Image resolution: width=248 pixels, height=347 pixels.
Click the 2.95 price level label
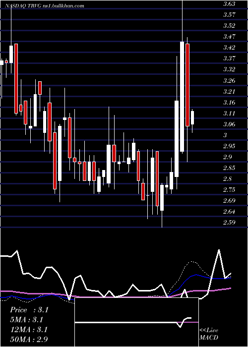229,146
